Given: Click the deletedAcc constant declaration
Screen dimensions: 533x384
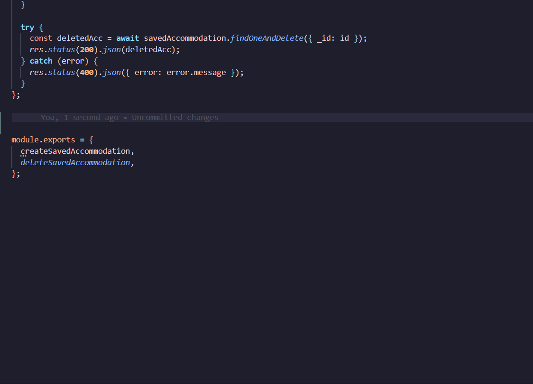Looking at the screenshot, I should pos(80,38).
